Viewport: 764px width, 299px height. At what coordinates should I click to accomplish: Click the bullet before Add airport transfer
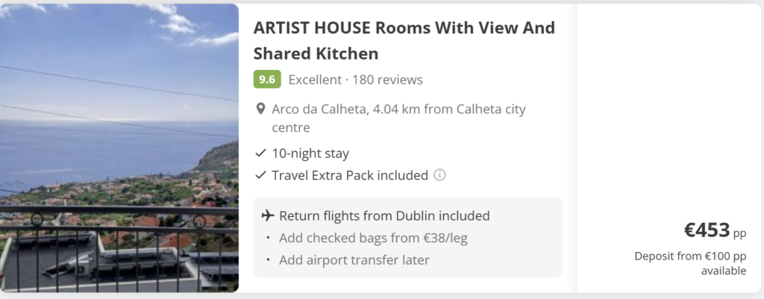(x=269, y=260)
